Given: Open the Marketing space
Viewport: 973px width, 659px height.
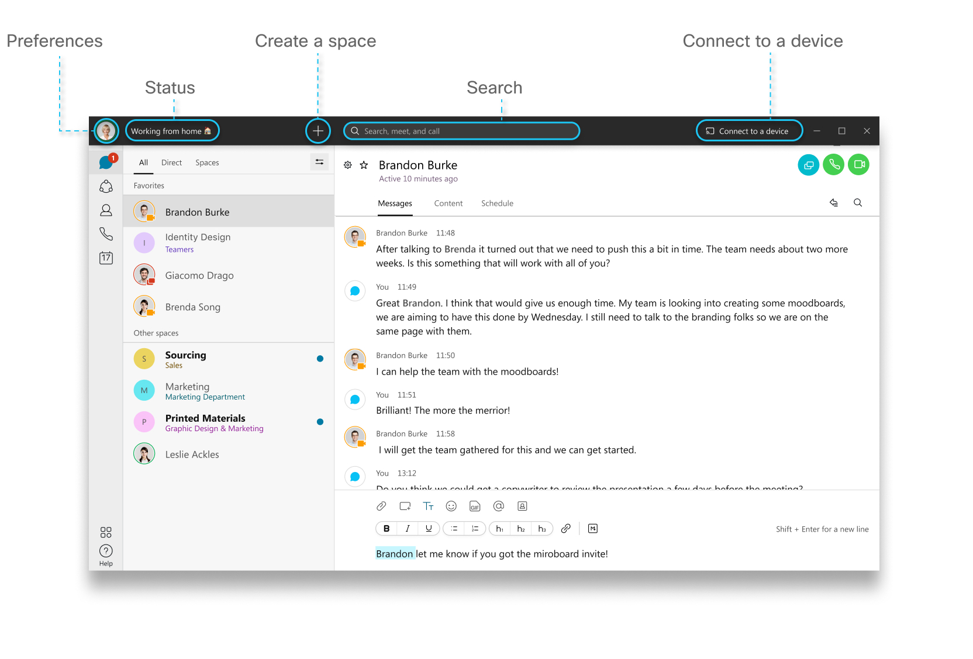Looking at the screenshot, I should pyautogui.click(x=229, y=390).
